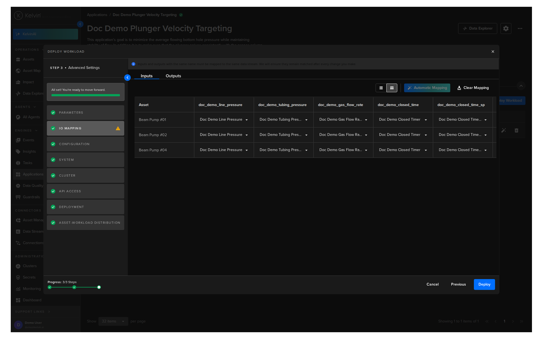Viewport: 543px width, 339px height.
Task: Open the Inputs tab
Action: coord(146,76)
